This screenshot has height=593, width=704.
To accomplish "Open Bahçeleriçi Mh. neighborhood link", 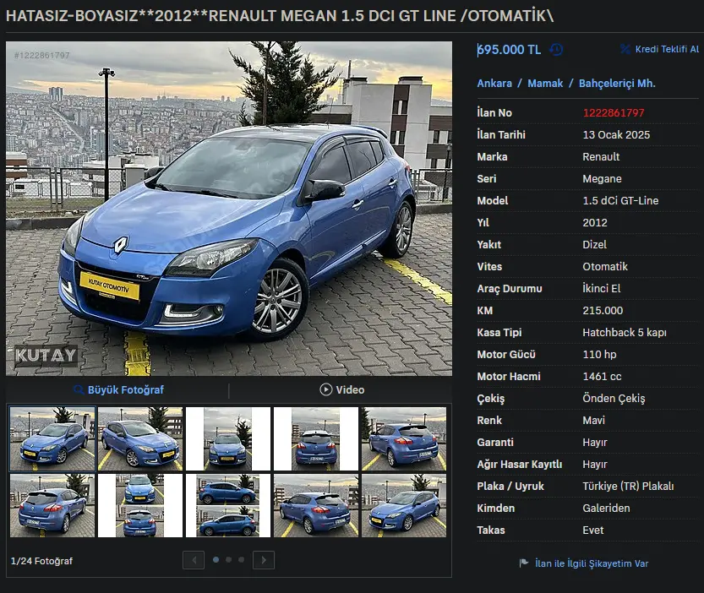I will point(617,84).
